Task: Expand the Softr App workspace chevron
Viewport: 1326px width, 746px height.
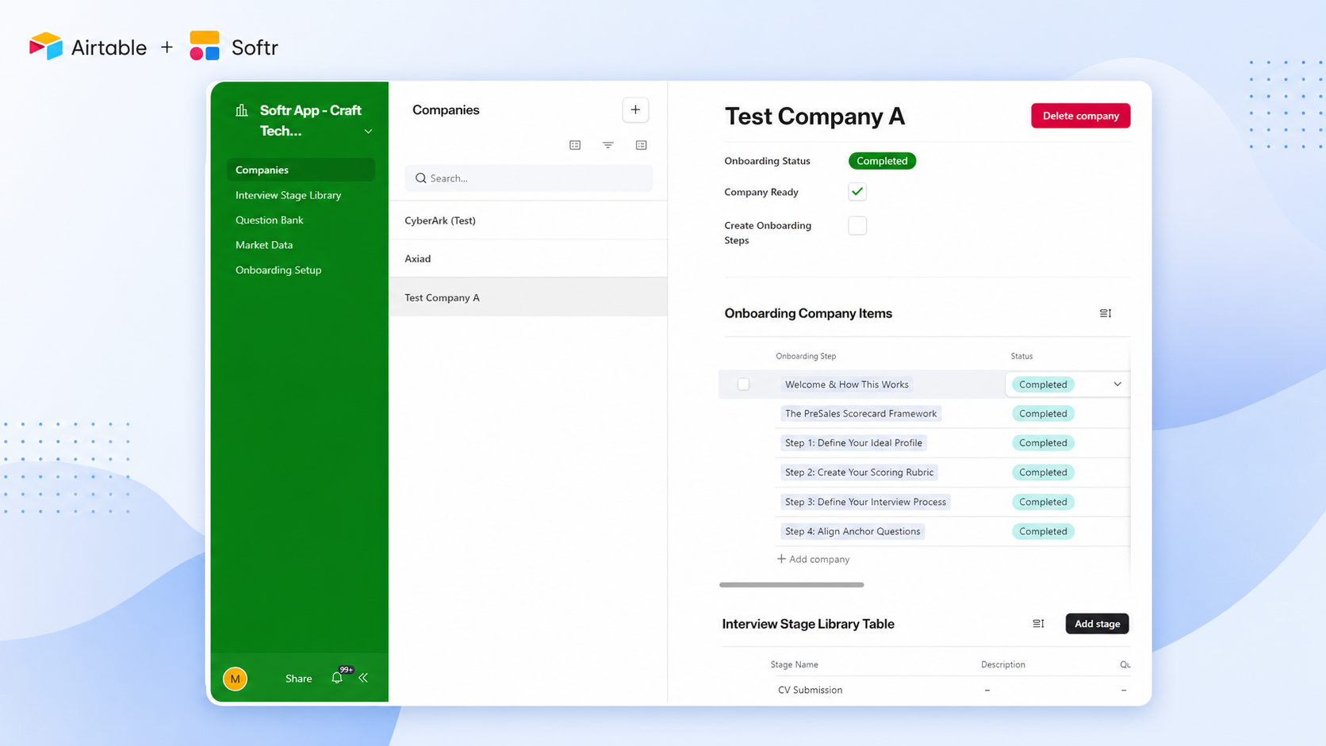Action: pos(368,132)
